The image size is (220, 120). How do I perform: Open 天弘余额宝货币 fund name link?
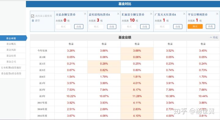65,15
